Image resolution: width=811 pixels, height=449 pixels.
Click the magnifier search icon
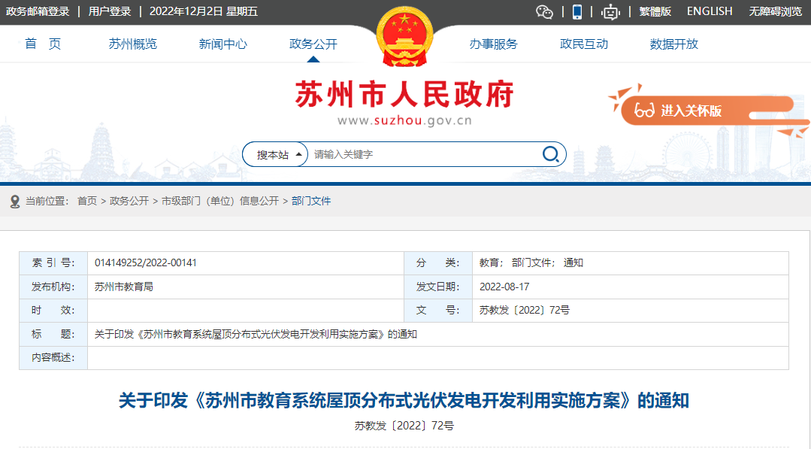551,154
